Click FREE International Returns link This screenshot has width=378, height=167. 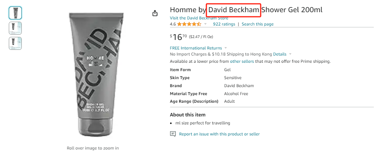(x=196, y=48)
